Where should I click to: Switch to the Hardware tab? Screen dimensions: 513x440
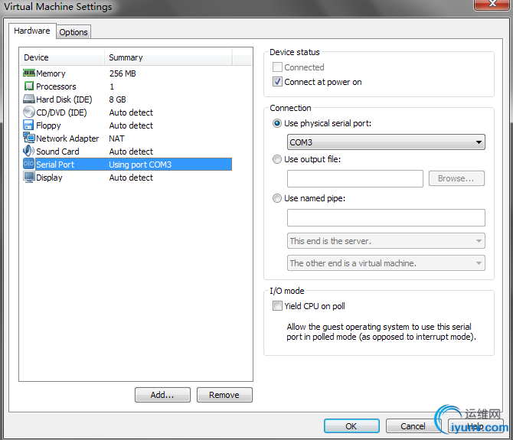point(32,31)
